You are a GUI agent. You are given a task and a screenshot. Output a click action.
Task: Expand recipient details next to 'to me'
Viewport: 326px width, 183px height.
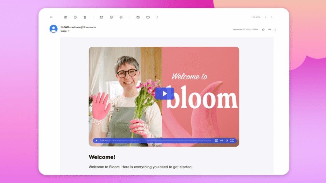click(68, 31)
